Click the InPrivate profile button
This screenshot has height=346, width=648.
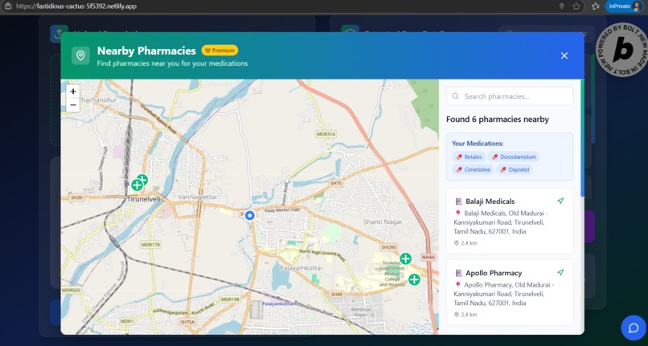(625, 6)
